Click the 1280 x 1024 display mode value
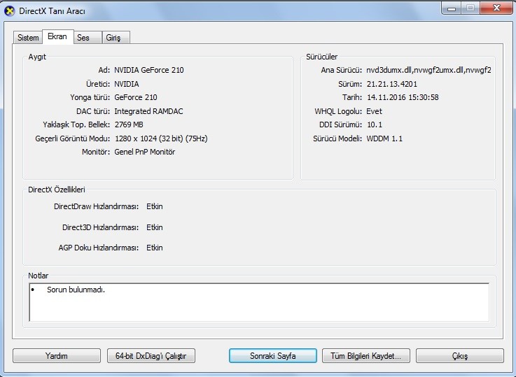The height and width of the screenshot is (377, 516). (160, 138)
